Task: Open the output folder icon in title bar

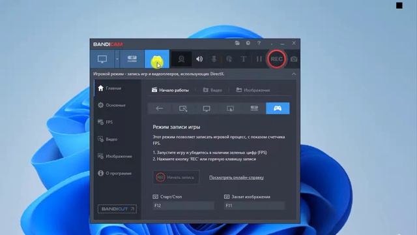Action: 237,43
